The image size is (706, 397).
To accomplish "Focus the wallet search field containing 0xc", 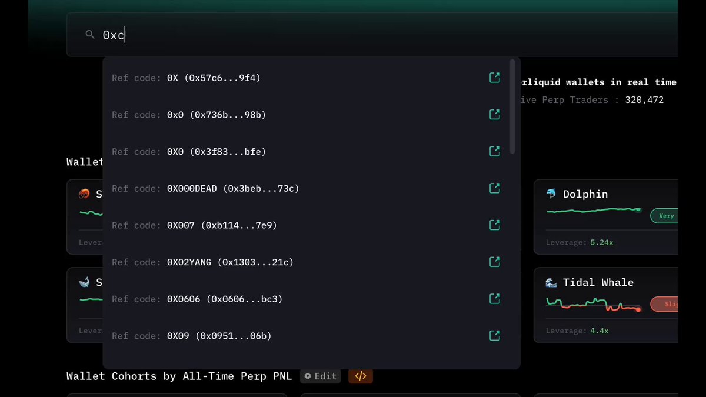I will (372, 35).
